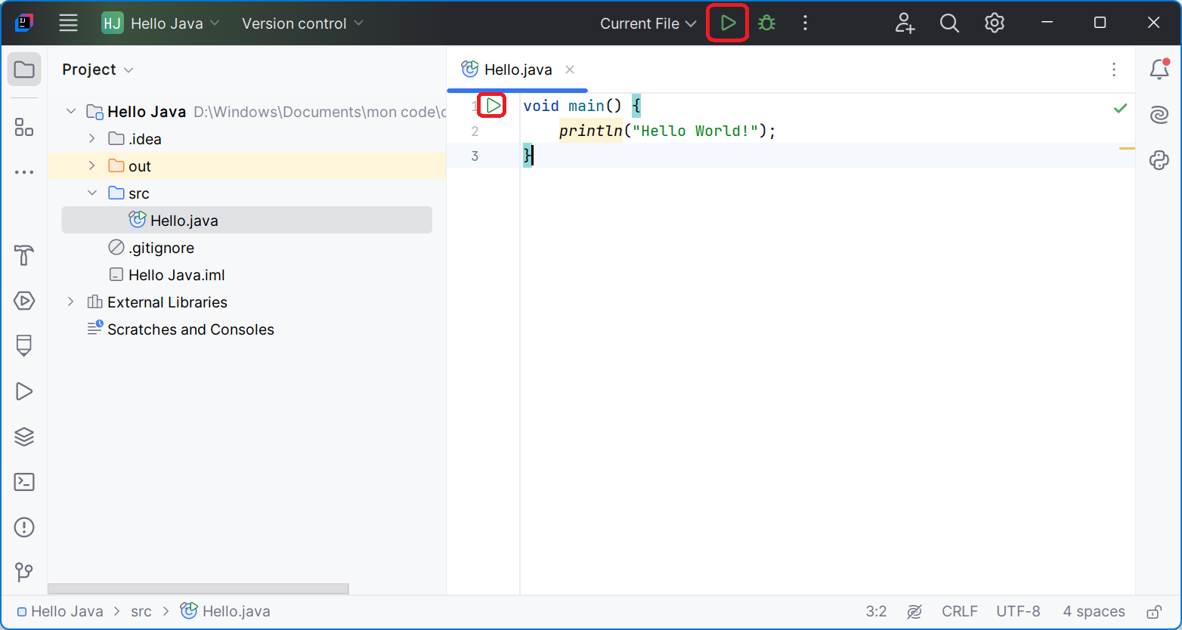This screenshot has width=1182, height=630.
Task: Toggle the inspections highlighting eye icon
Action: pyautogui.click(x=914, y=611)
